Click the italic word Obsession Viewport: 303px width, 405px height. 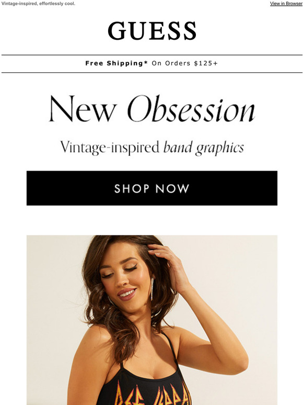click(191, 108)
